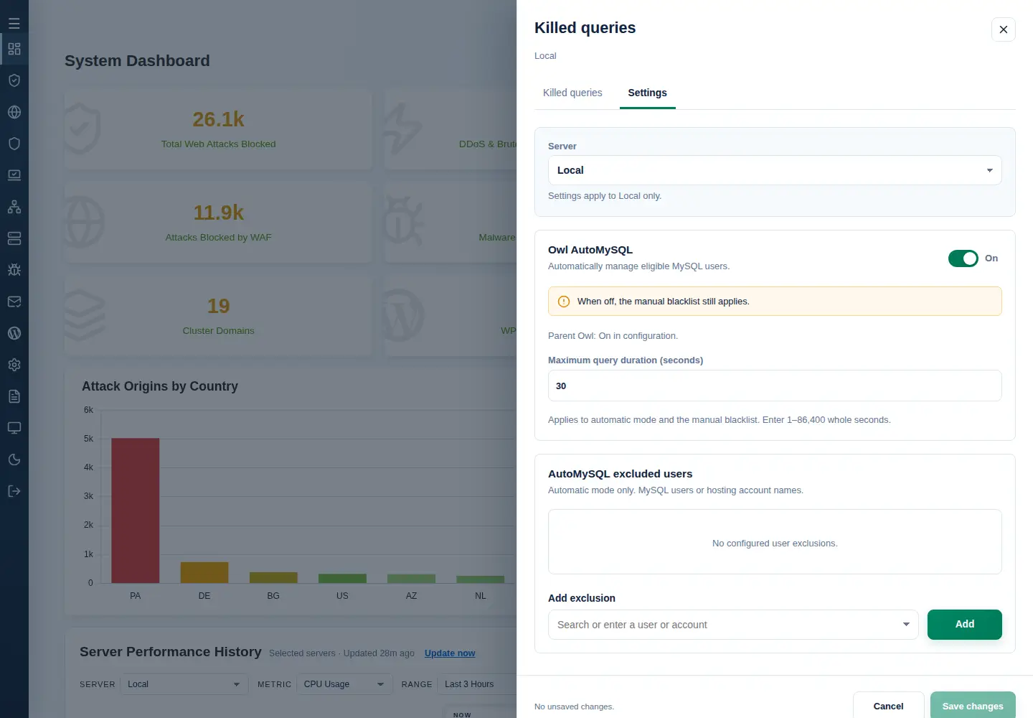
Task: Click the Attacks Blocked by WAF card
Action: pos(219,223)
